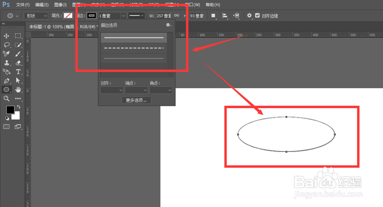Swap foreground and background colors
The image size is (383, 207).
click(19, 107)
